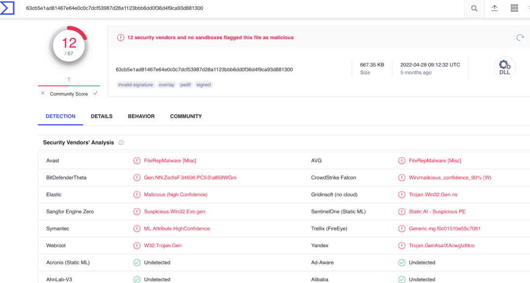Click the overlay tag
530x283 pixels.
point(167,85)
